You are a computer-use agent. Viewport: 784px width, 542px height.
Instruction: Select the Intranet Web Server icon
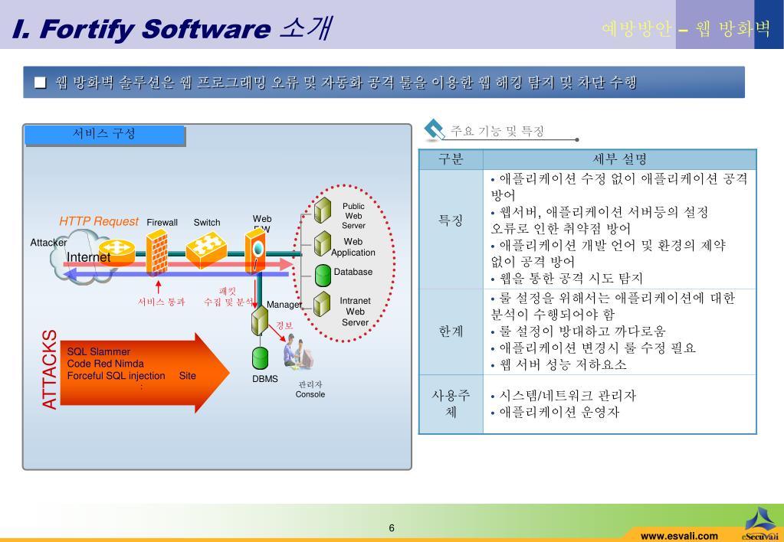click(x=322, y=304)
